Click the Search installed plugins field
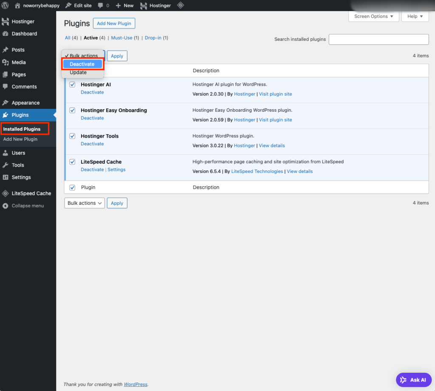435x391 pixels. [x=379, y=40]
